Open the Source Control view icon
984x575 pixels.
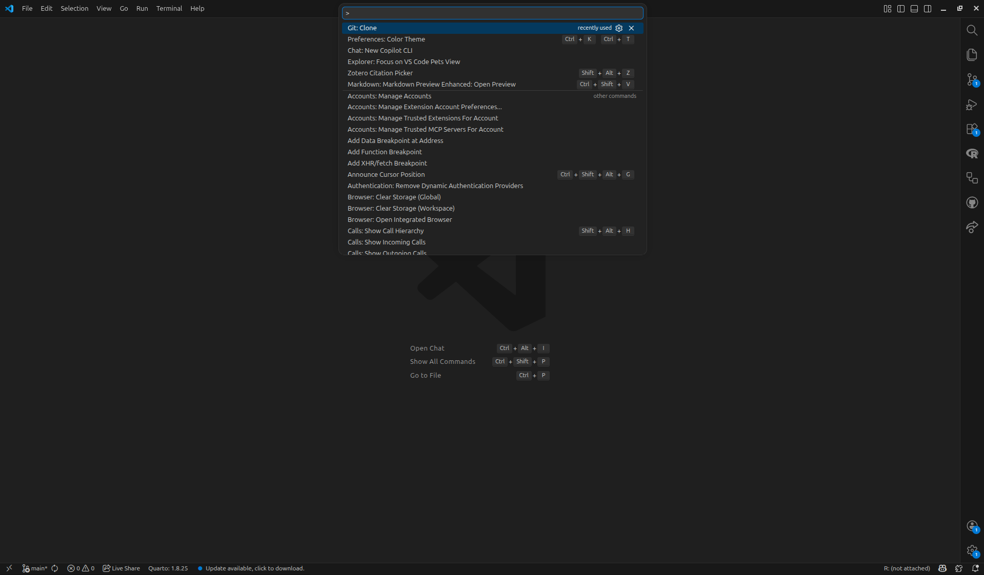[972, 79]
